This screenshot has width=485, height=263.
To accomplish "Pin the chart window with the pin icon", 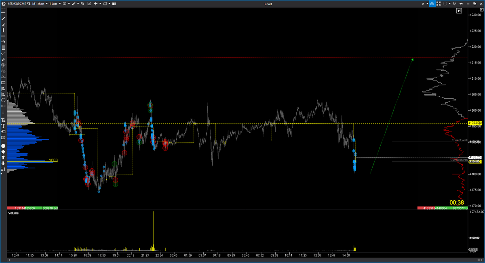I will tap(461, 4).
